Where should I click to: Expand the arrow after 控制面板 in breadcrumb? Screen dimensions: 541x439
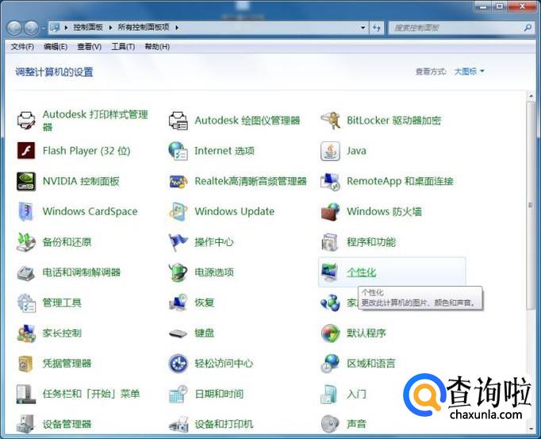point(110,28)
